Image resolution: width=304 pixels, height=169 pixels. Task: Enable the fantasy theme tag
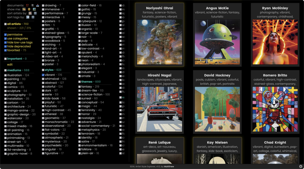point(79,87)
